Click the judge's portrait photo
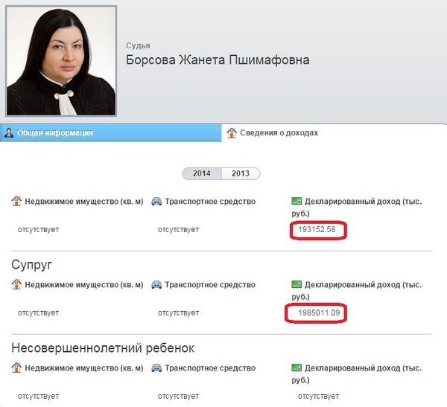The width and height of the screenshot is (447, 407). coord(61,61)
